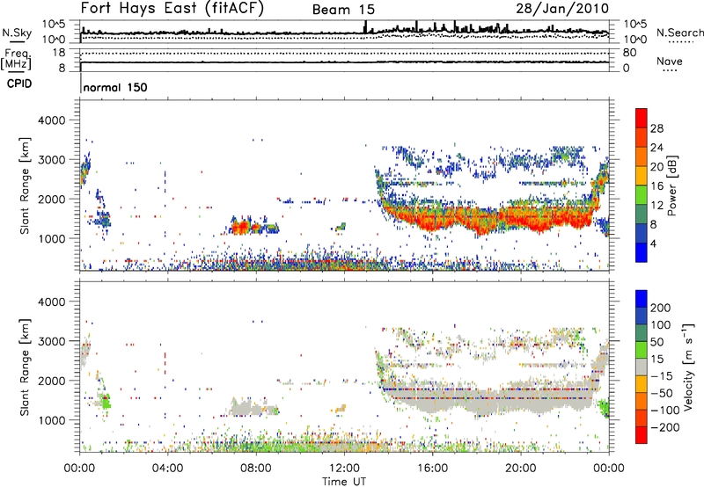The image size is (704, 487).
Task: Click the green velocity patch near 01:00
Action: click(106, 401)
